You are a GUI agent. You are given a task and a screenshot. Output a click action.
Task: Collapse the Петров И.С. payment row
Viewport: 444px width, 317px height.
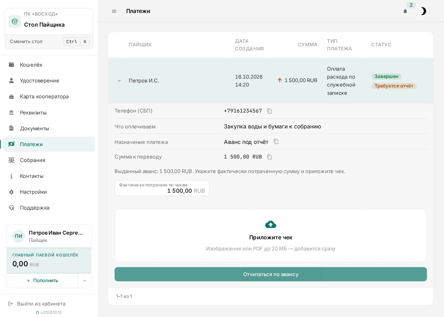(119, 81)
